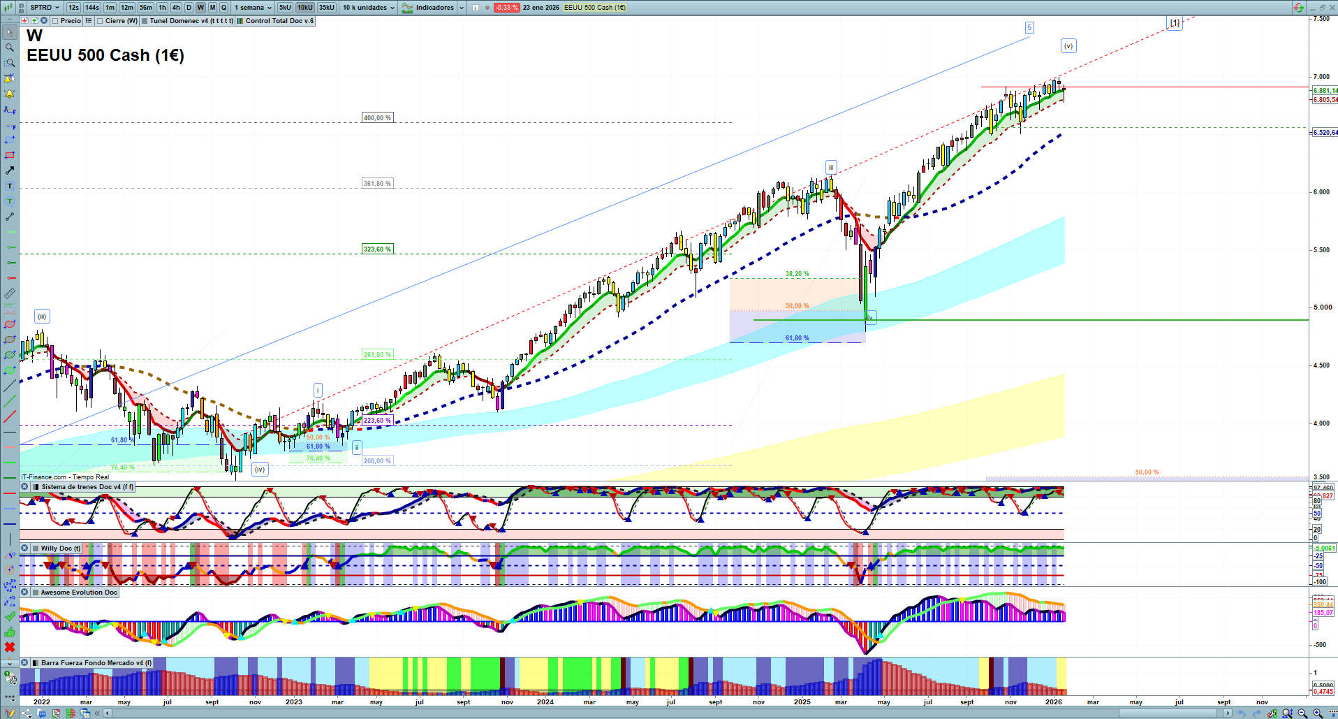Expand the arrow next to Indicadores
Viewport: 1338px width, 719px height.
click(462, 8)
